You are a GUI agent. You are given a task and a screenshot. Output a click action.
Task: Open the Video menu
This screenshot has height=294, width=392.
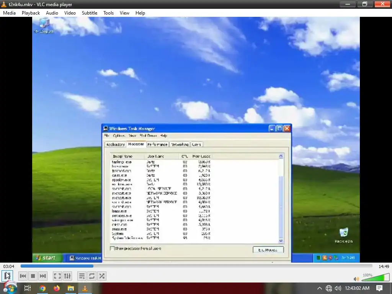tap(70, 13)
